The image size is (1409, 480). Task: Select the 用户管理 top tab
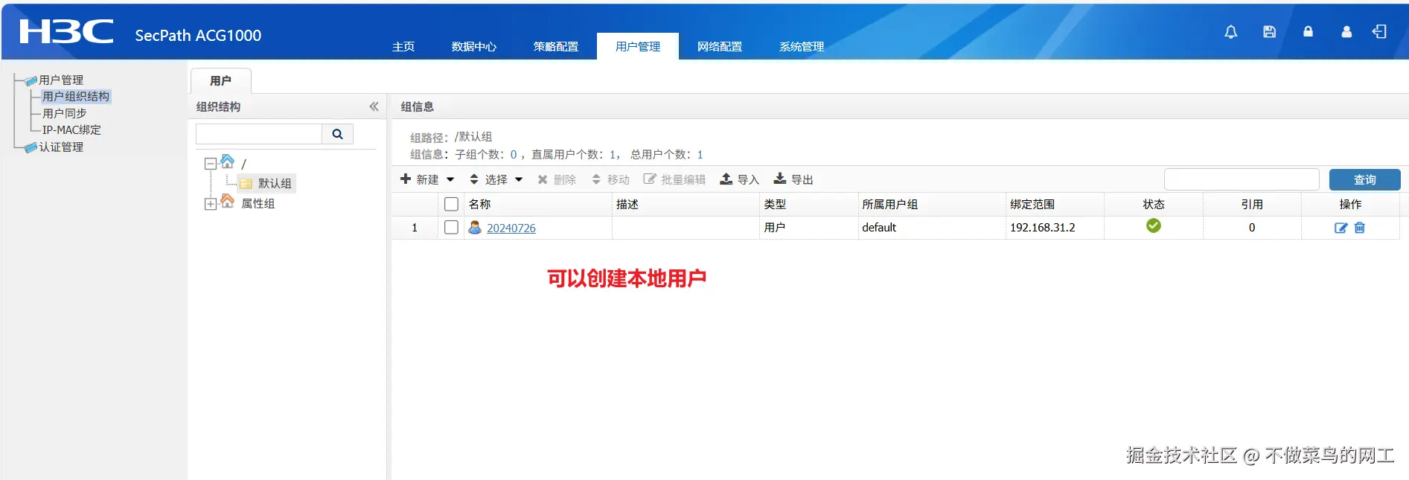pyautogui.click(x=638, y=46)
